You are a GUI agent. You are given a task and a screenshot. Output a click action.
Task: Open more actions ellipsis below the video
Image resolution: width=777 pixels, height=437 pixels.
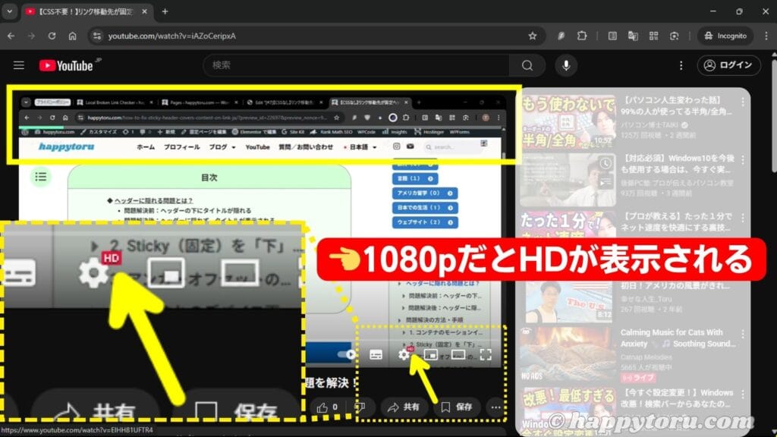[495, 407]
